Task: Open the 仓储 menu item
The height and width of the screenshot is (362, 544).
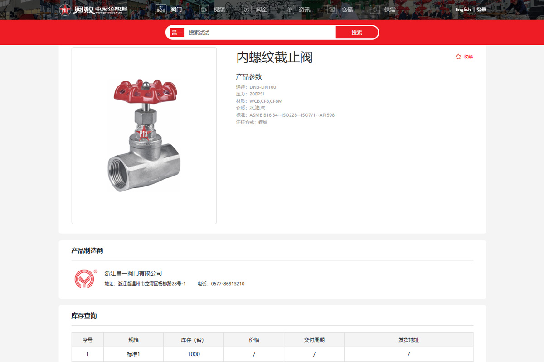Action: pos(347,10)
